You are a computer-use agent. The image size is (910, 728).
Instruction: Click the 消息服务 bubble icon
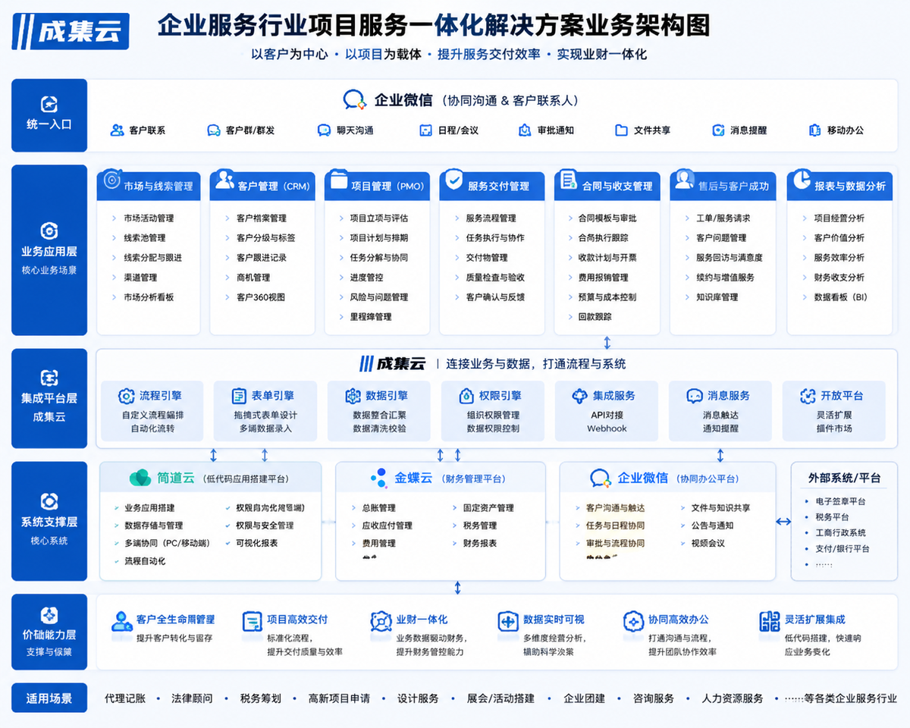[695, 396]
